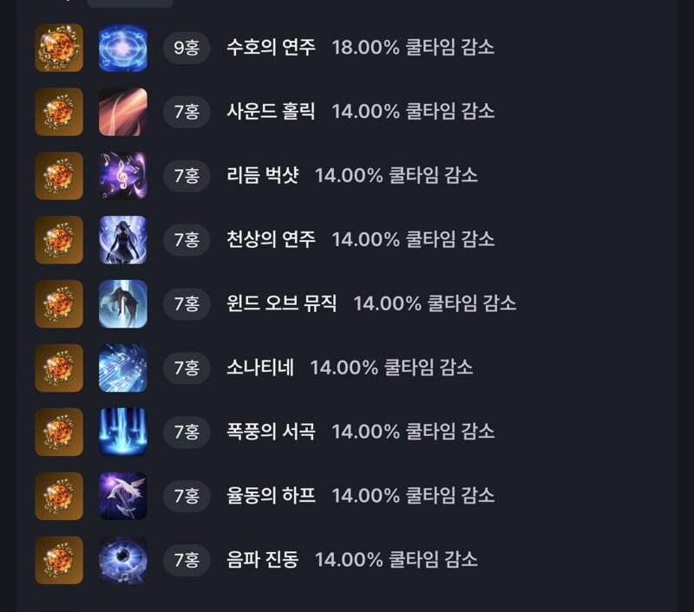Click the 폭풍의 서곡 skill icon

point(123,432)
